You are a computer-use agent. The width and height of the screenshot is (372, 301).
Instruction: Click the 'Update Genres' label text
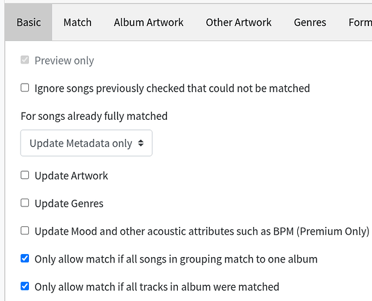point(69,203)
